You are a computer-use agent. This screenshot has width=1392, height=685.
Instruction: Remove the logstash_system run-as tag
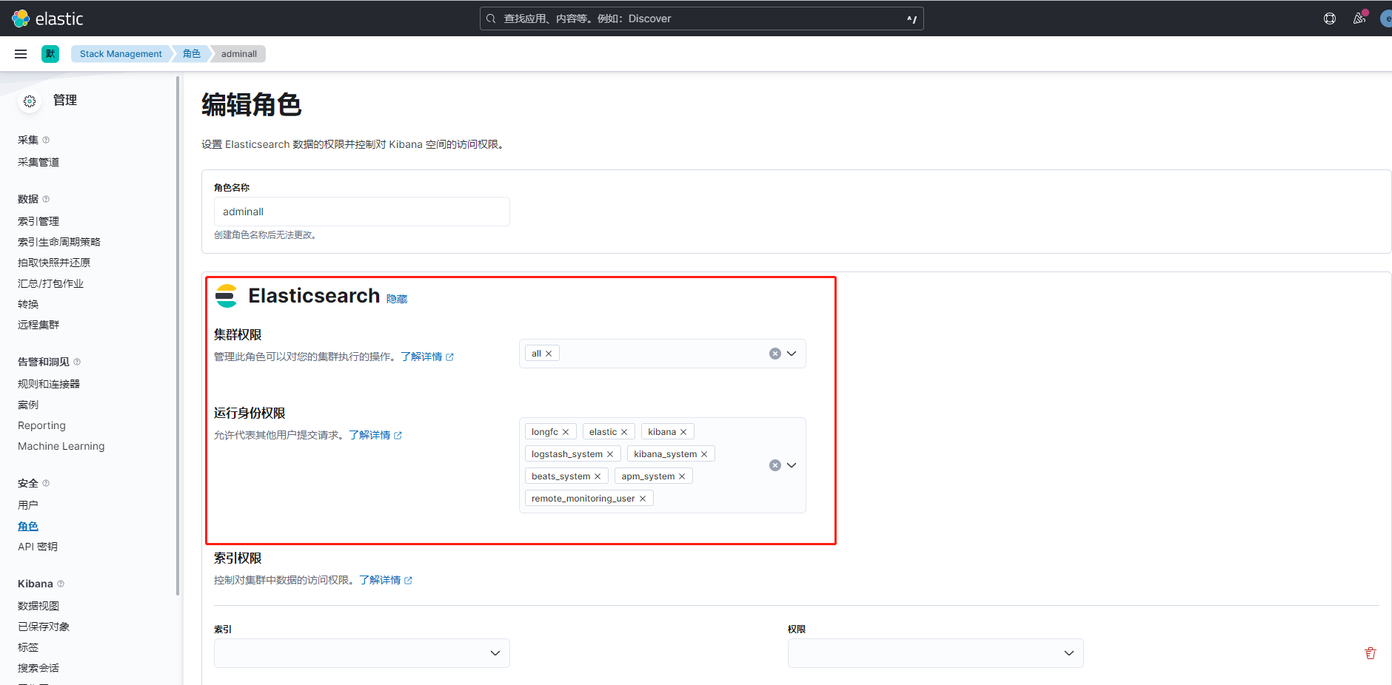[610, 454]
